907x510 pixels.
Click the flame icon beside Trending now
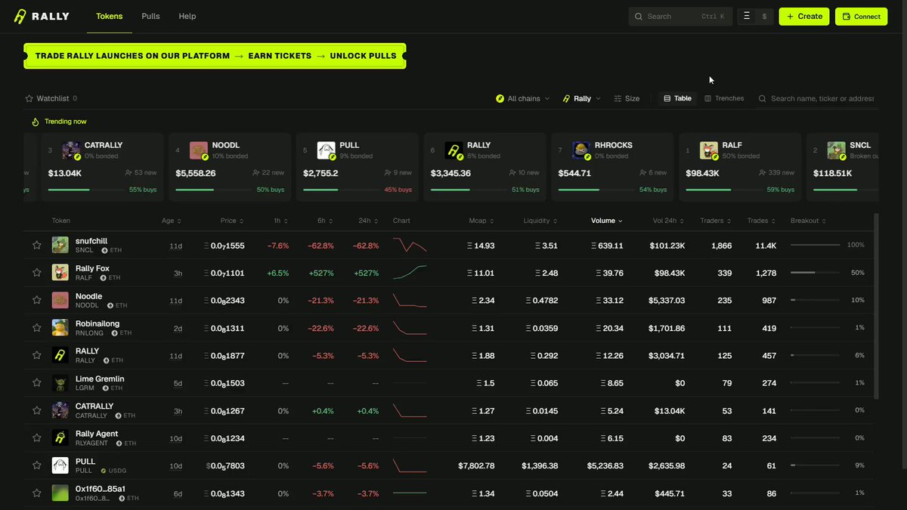pyautogui.click(x=35, y=122)
